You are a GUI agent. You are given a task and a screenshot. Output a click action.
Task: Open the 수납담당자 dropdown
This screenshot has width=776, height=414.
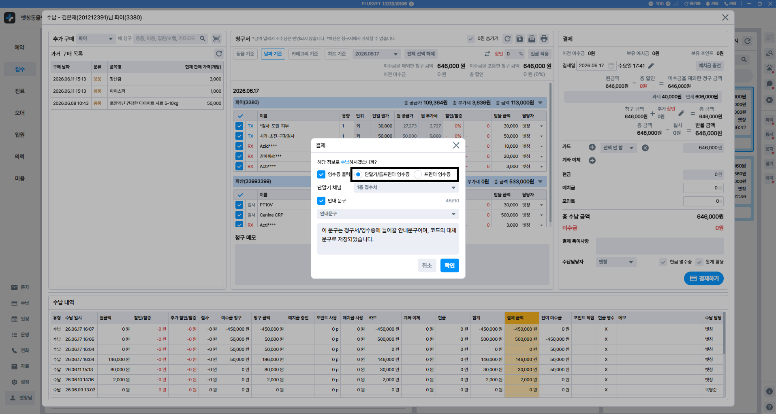tap(616, 262)
